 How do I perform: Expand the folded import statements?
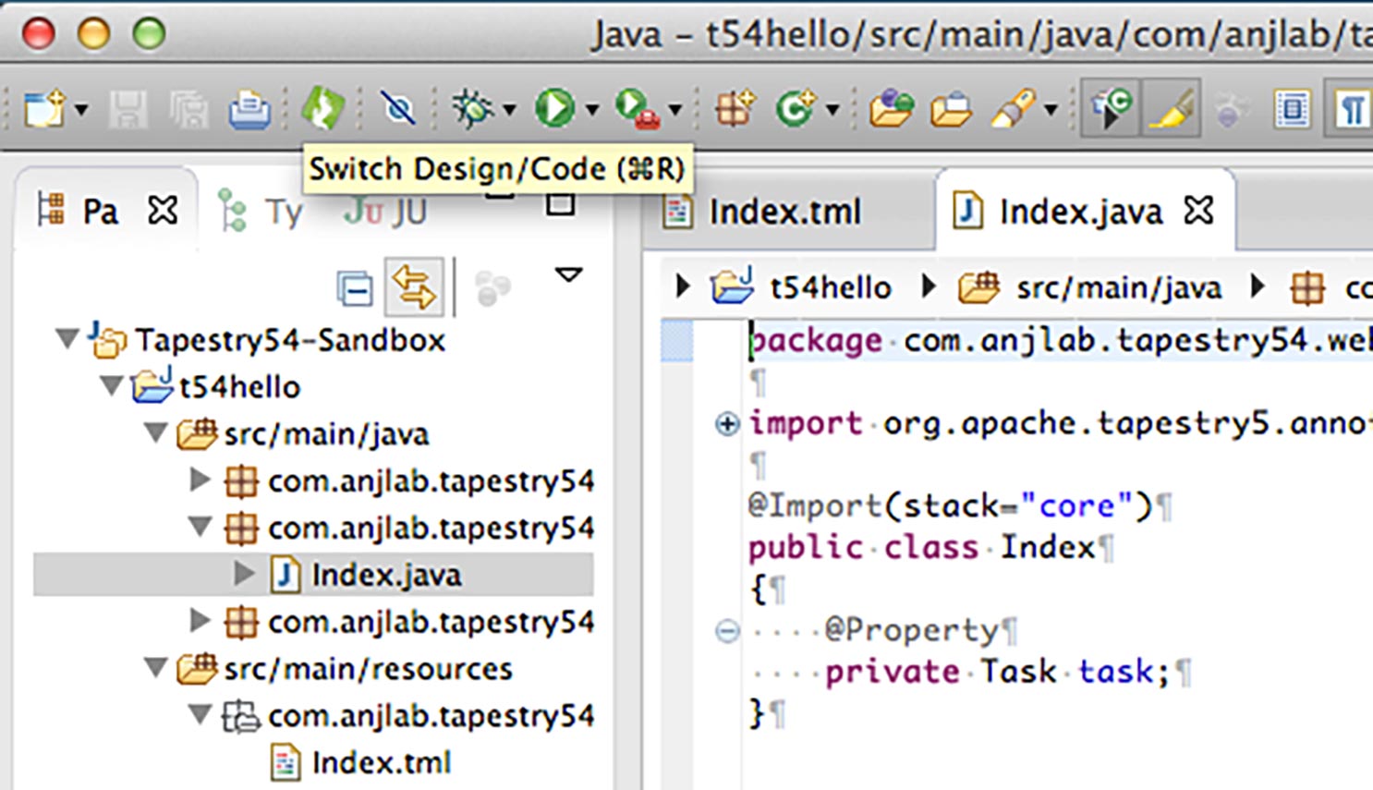(x=727, y=424)
